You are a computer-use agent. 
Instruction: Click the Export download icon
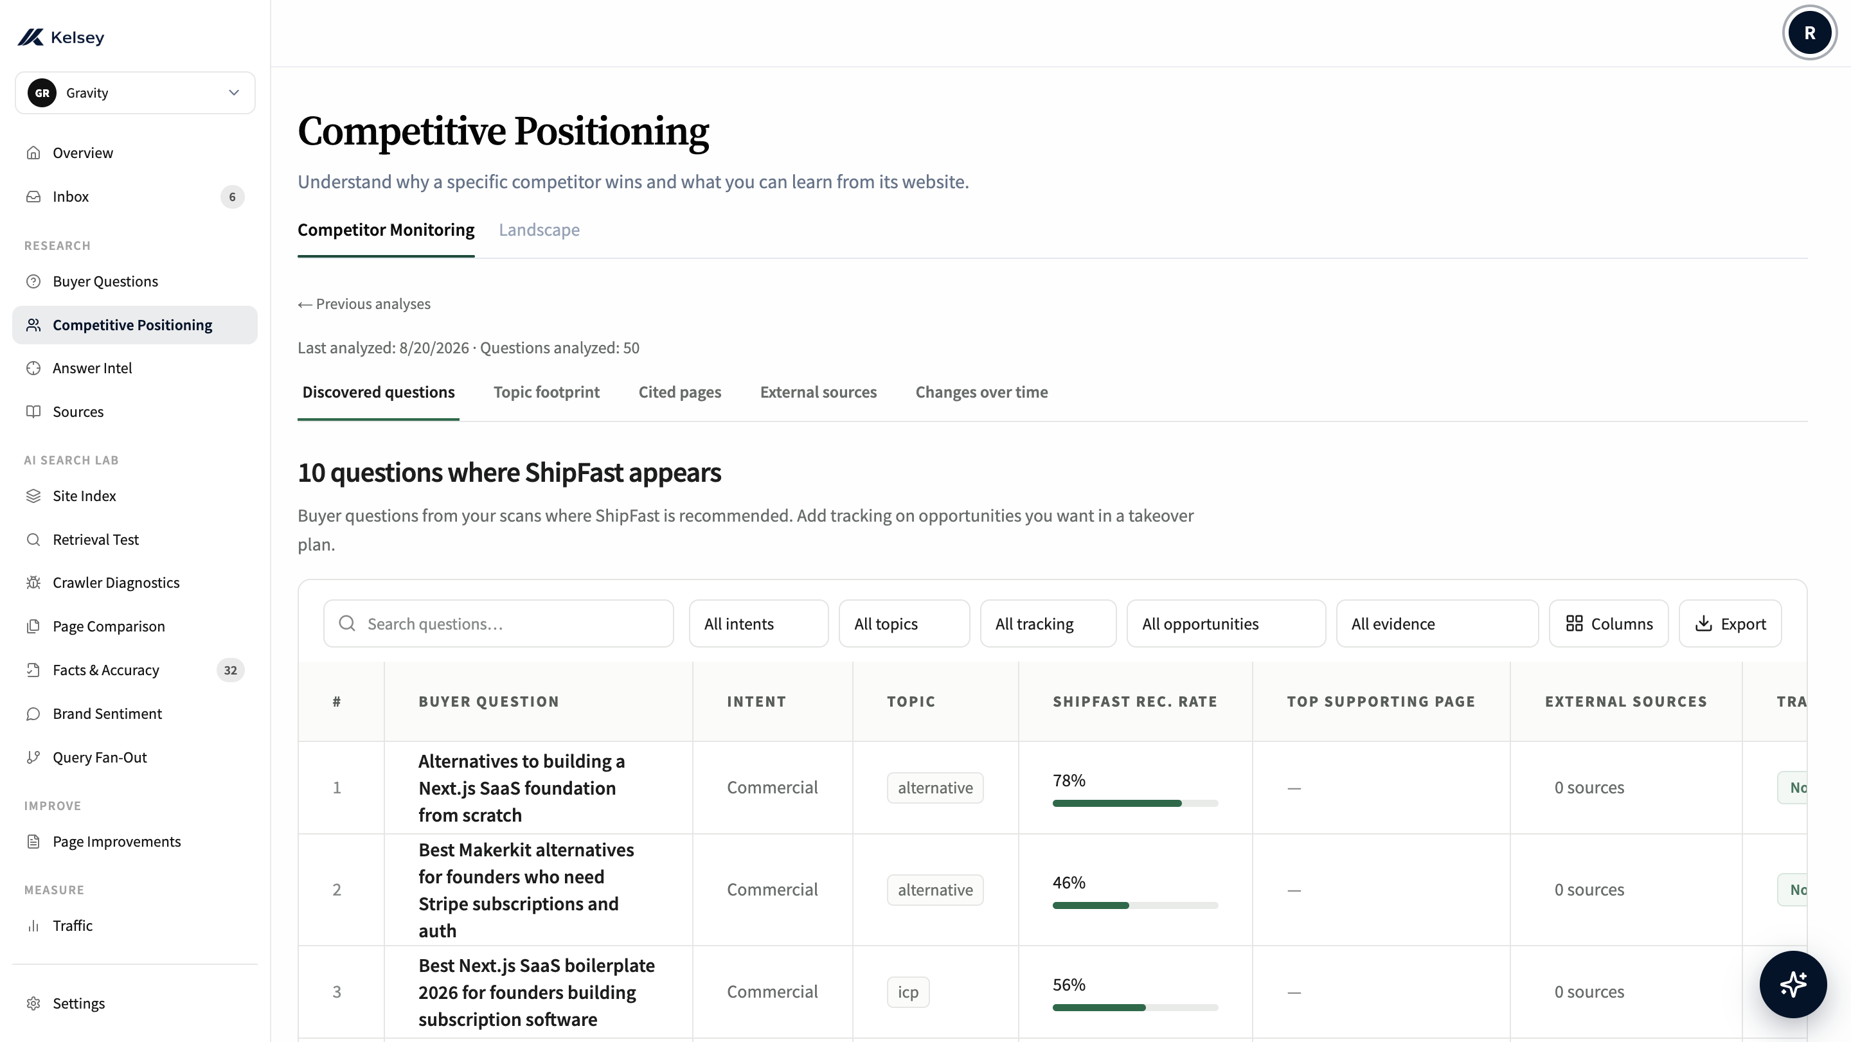[x=1704, y=624]
